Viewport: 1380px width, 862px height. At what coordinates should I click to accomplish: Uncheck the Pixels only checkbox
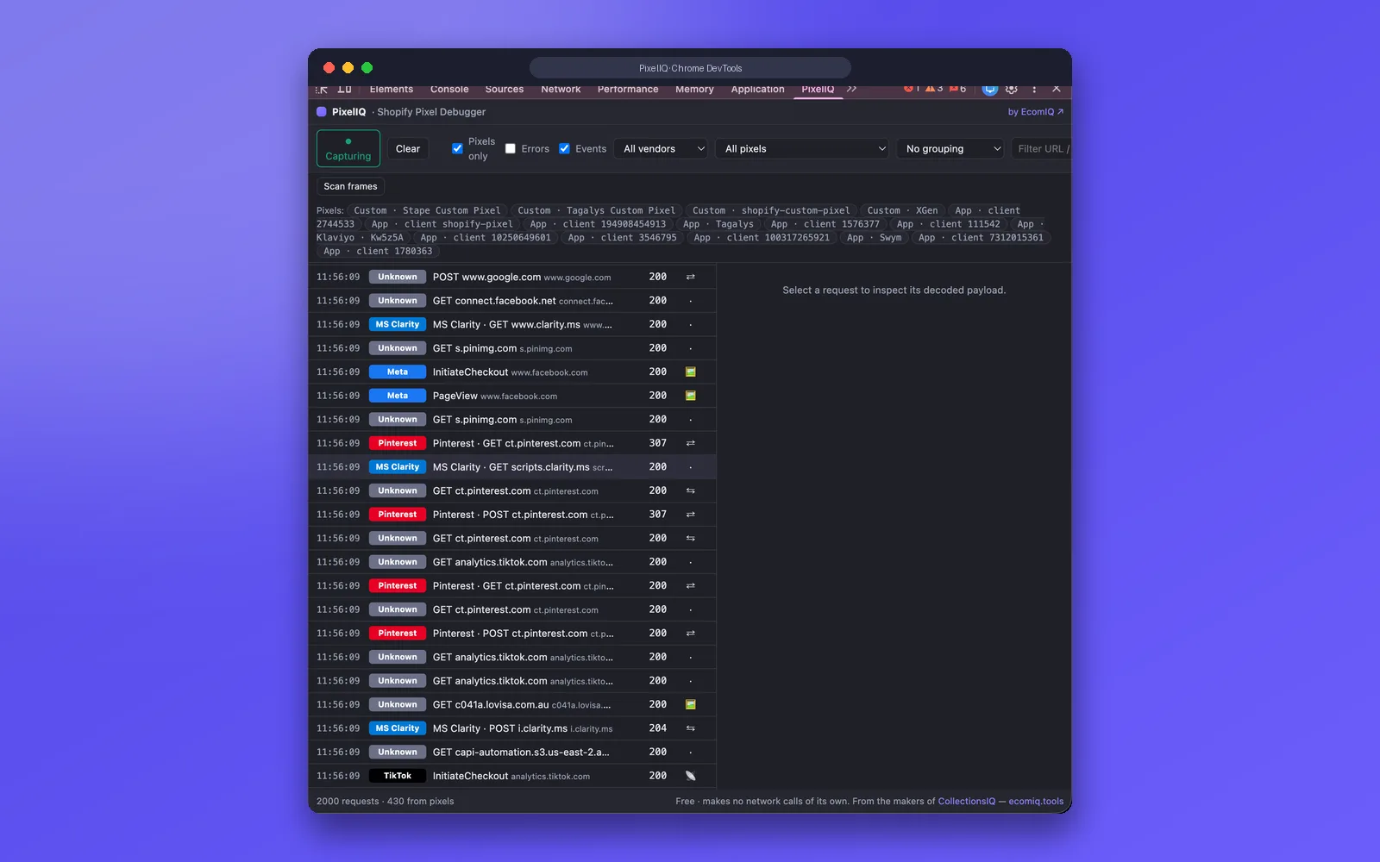point(457,148)
